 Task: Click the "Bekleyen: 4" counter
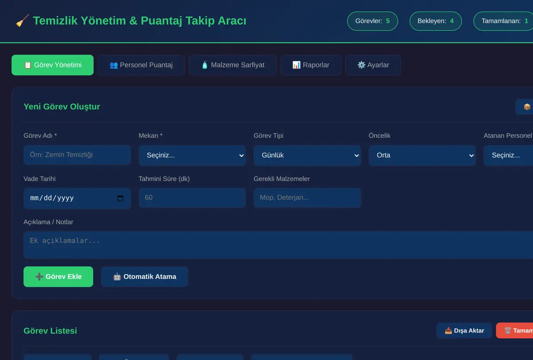[x=435, y=21]
